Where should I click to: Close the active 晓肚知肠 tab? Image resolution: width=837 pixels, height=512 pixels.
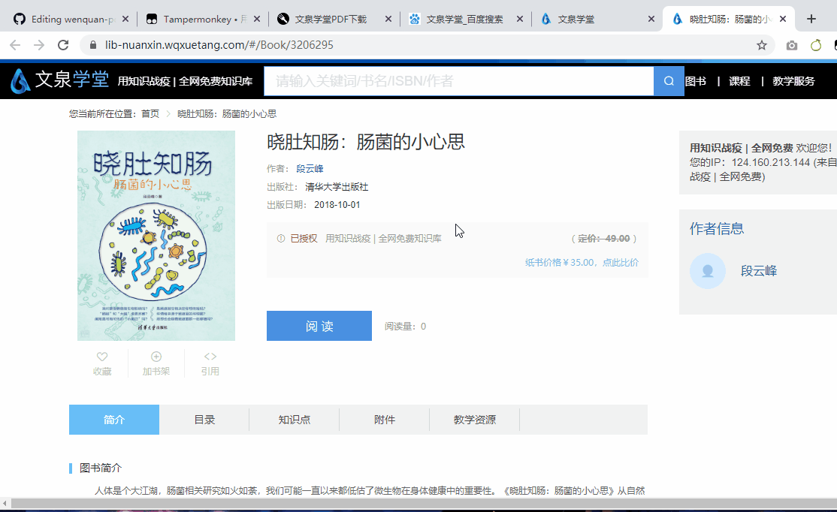click(x=783, y=20)
